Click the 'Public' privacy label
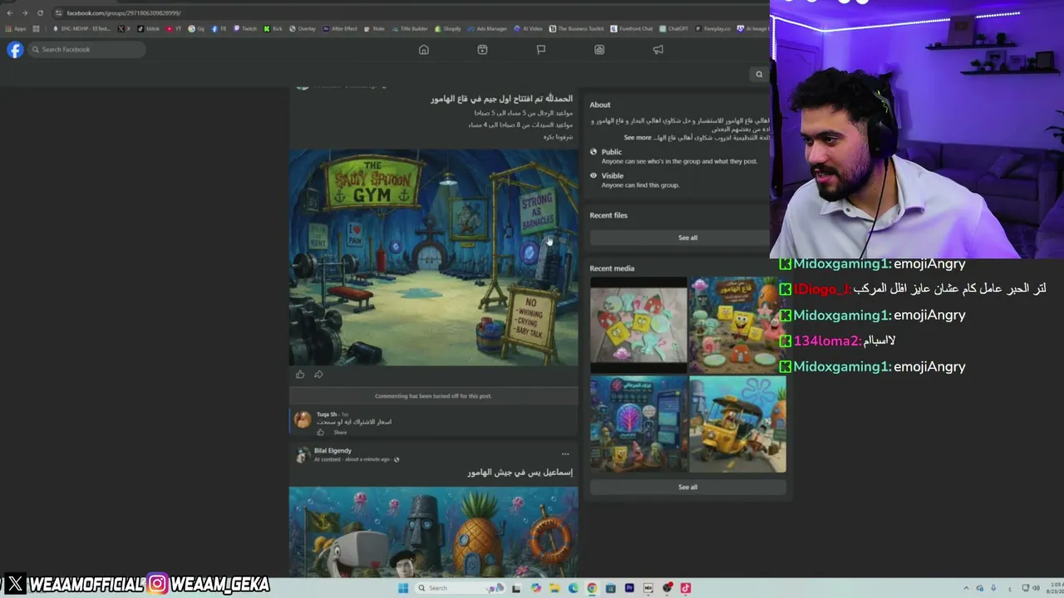The width and height of the screenshot is (1064, 598). coord(612,152)
